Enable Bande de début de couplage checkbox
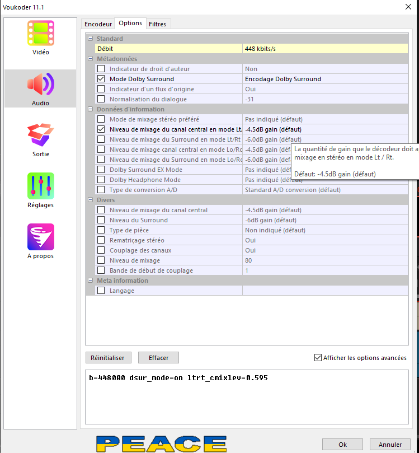Viewport: 419px width, 453px height. coord(101,270)
